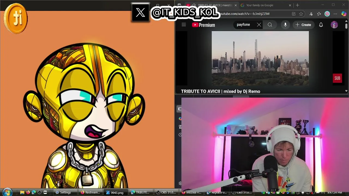Switch to the TRIBUTE Edge taskbar window

pyautogui.click(x=141, y=192)
